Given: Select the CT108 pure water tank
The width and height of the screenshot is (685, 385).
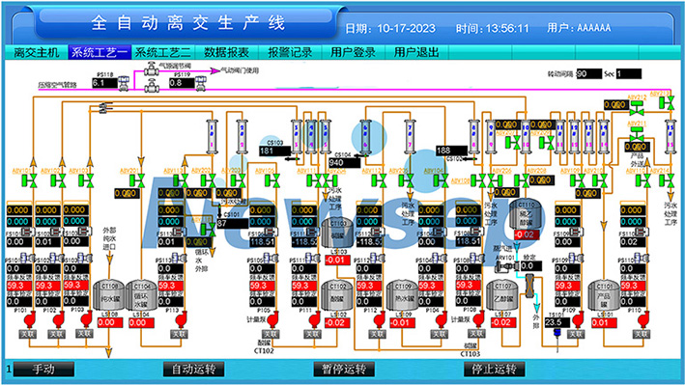Looking at the screenshot, I should coord(109,295).
